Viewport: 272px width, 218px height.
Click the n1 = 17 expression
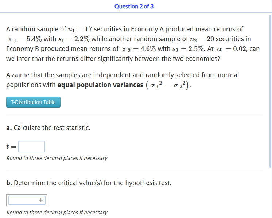pos(80,29)
